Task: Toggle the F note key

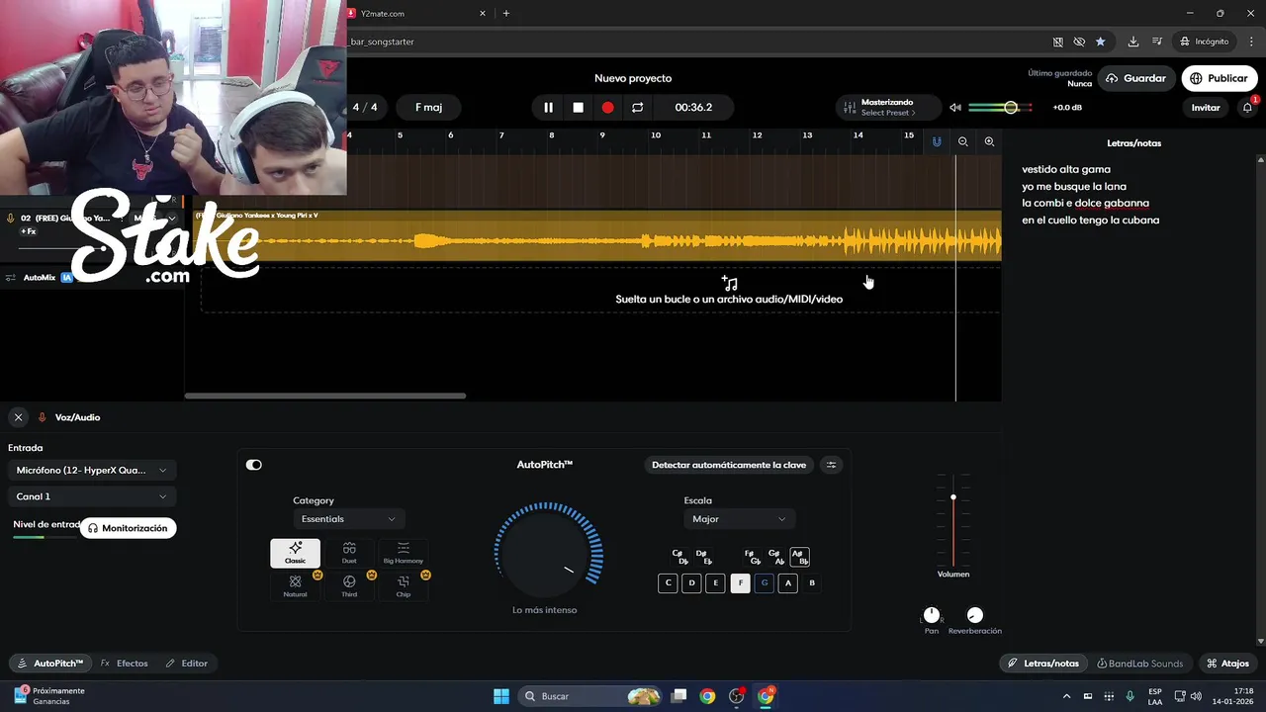Action: (x=740, y=583)
